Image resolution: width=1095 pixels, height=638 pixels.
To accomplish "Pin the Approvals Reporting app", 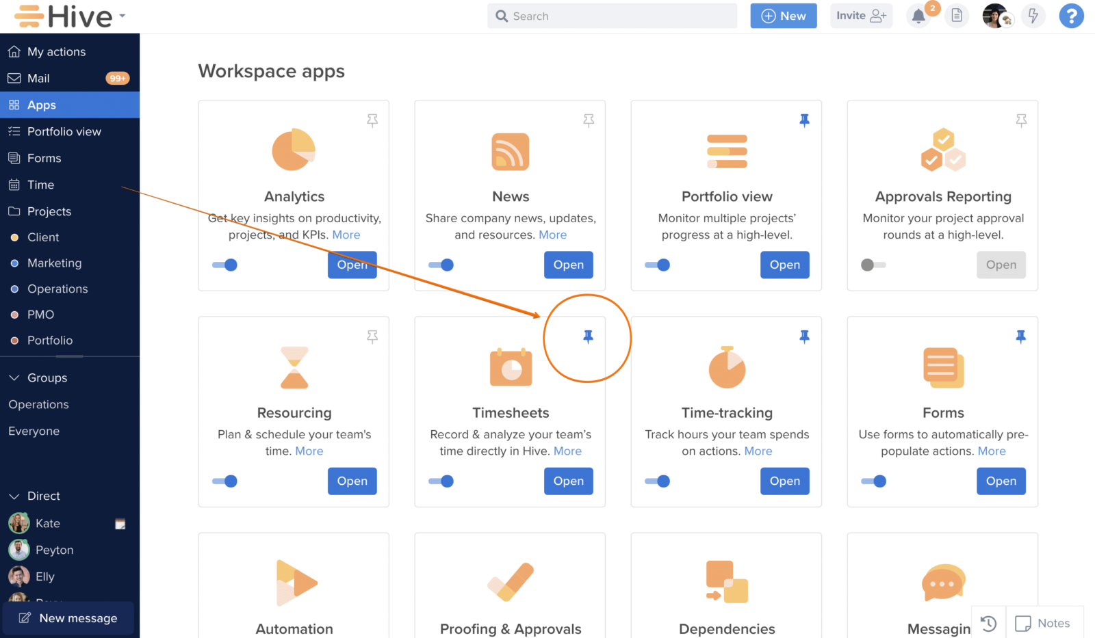I will [x=1021, y=120].
